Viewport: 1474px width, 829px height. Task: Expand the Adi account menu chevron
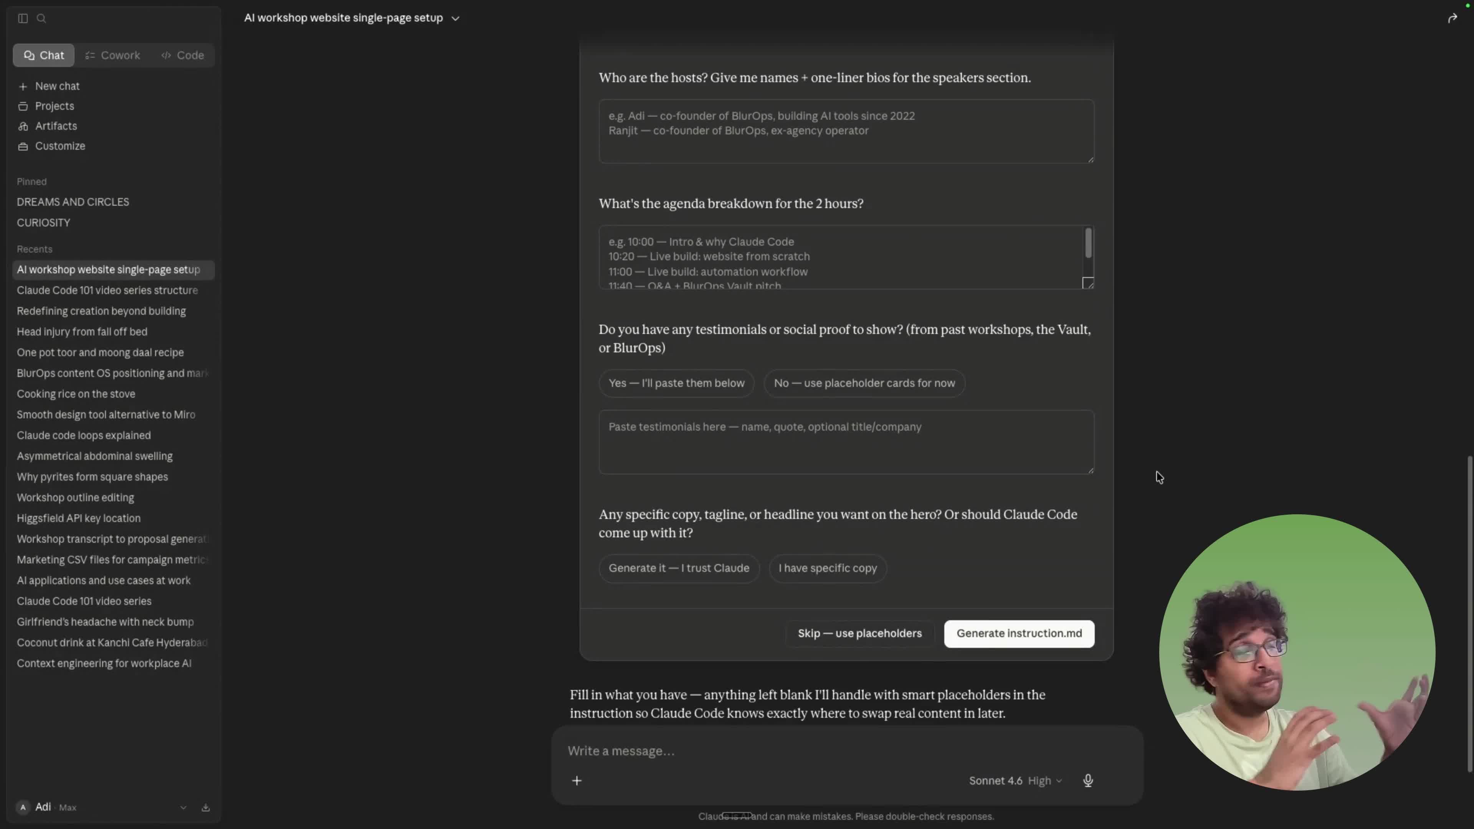pos(183,807)
